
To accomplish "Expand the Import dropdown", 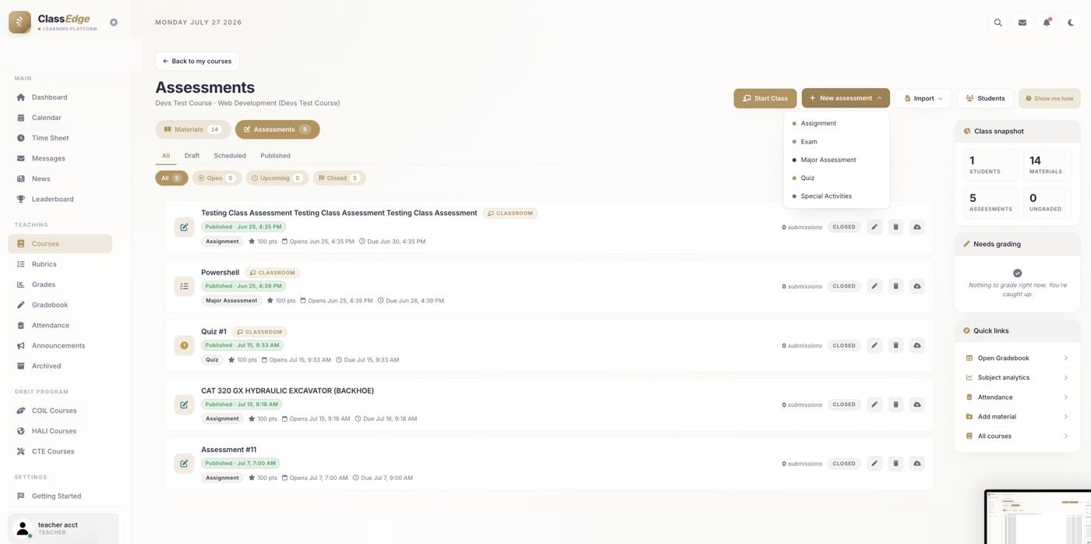I will coord(923,98).
